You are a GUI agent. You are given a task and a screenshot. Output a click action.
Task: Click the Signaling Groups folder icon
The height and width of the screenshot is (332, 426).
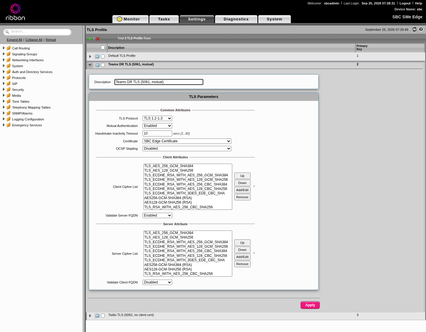point(9,54)
